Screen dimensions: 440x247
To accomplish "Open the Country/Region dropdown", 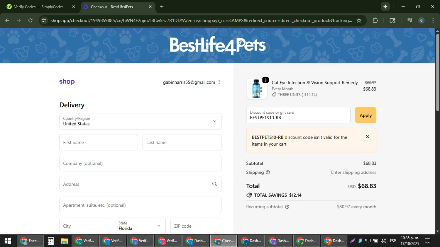I will click(140, 121).
